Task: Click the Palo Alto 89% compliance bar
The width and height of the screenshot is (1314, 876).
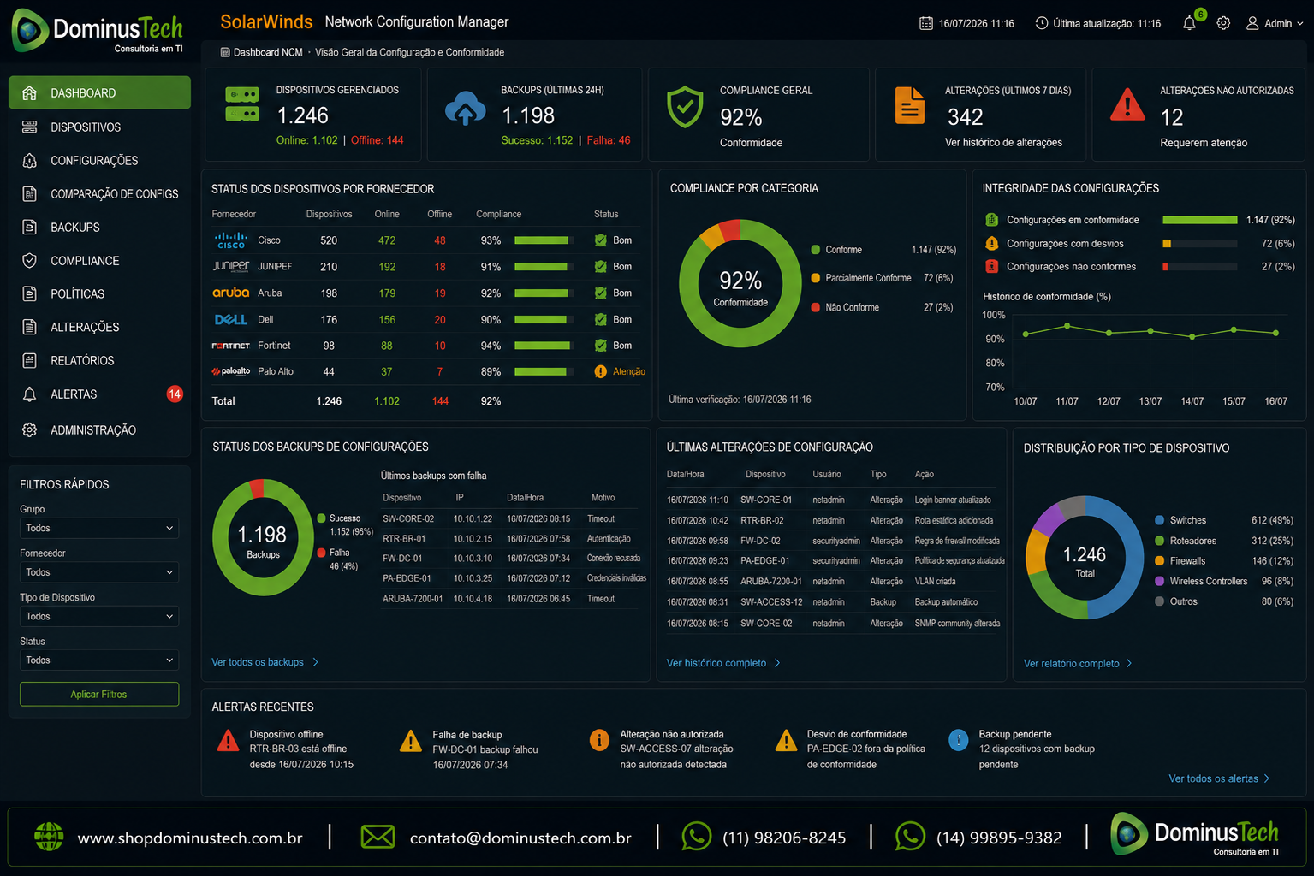Action: pos(544,371)
